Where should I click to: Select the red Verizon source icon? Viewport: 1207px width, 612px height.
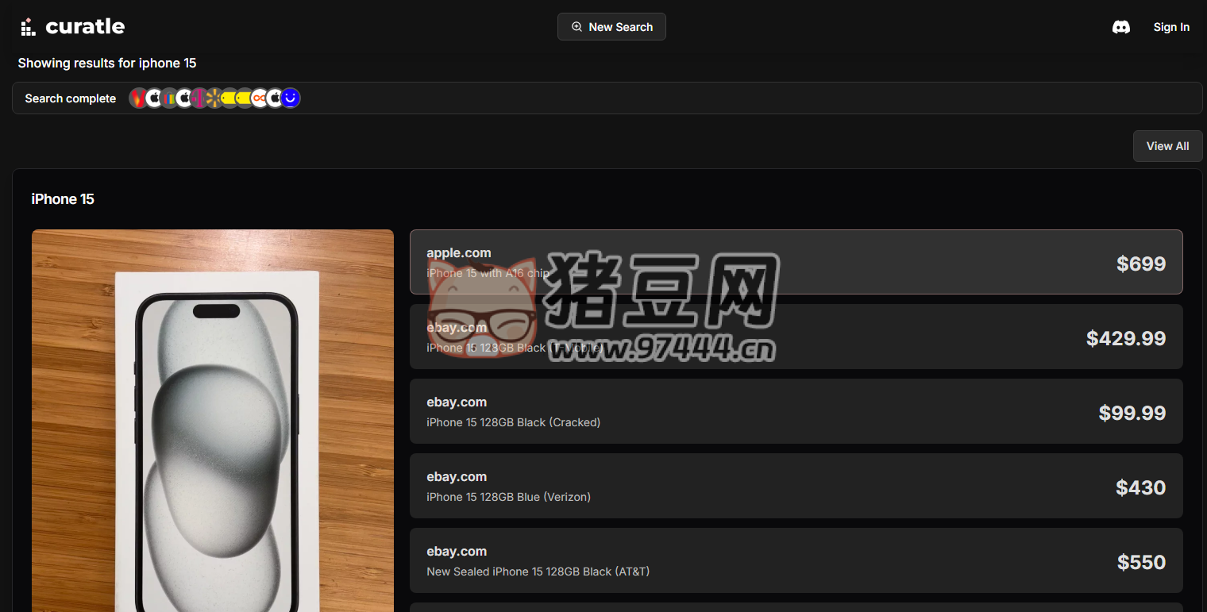pos(138,98)
